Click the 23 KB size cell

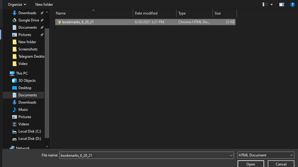pyautogui.click(x=230, y=22)
